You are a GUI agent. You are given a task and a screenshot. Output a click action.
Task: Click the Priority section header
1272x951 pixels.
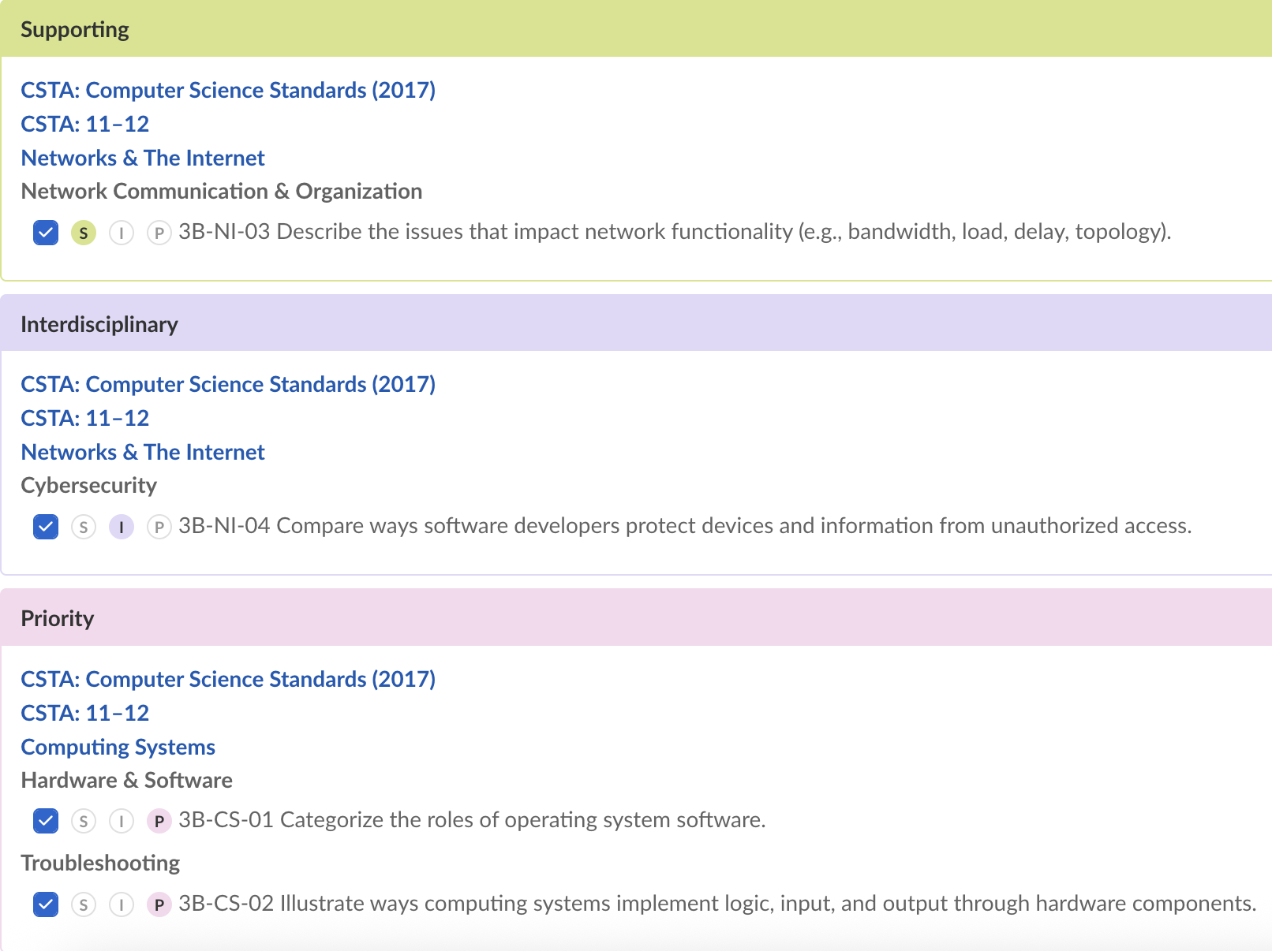[x=57, y=618]
